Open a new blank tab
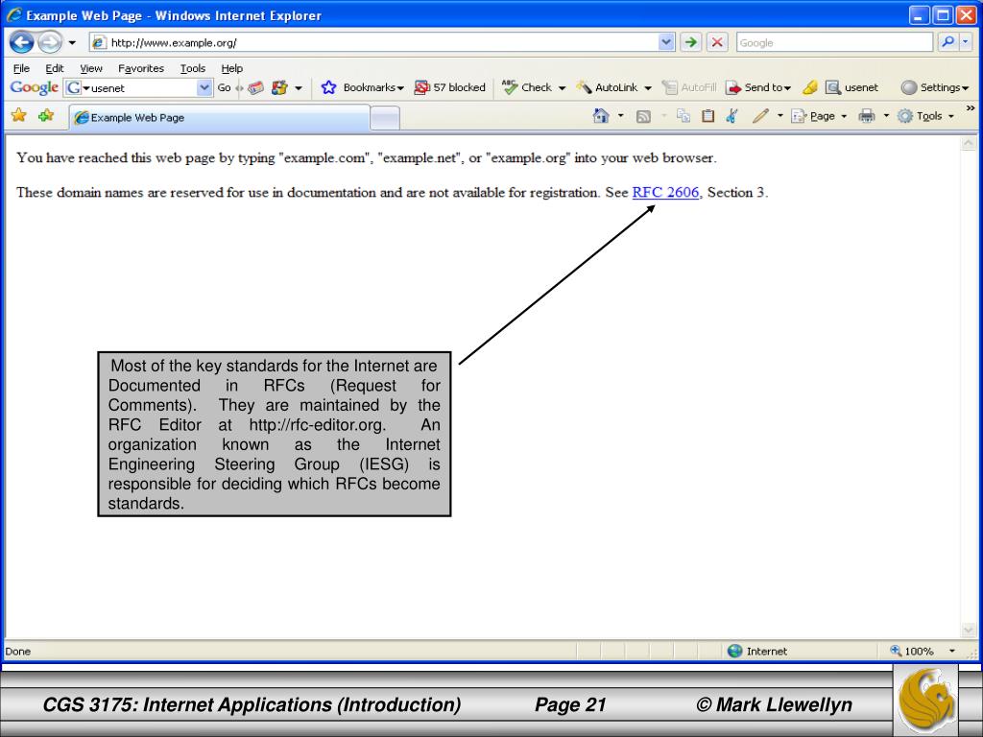983x737 pixels. 385,118
